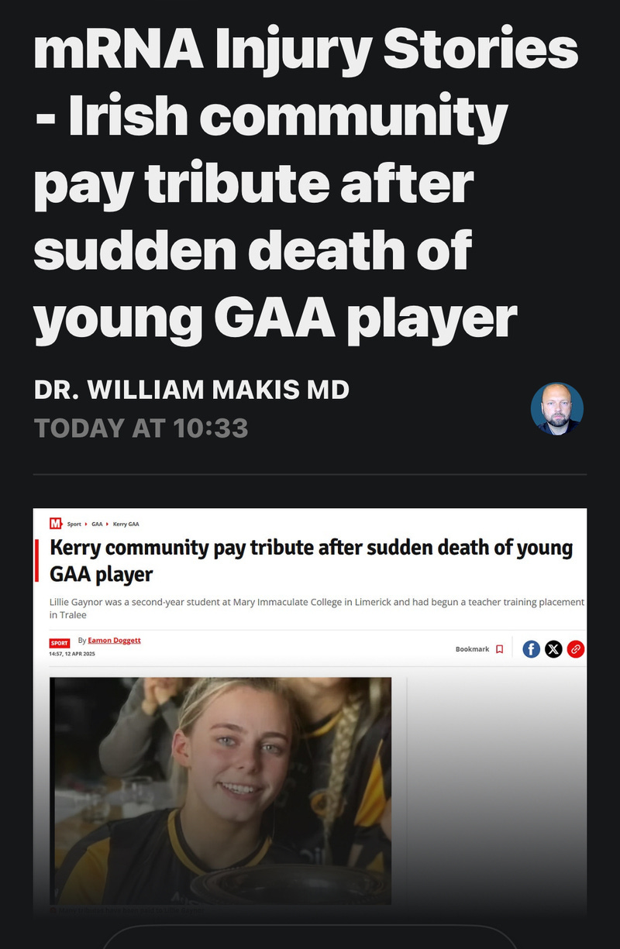This screenshot has width=620, height=949.
Task: Open Eamon Doggett author link
Action: click(115, 641)
